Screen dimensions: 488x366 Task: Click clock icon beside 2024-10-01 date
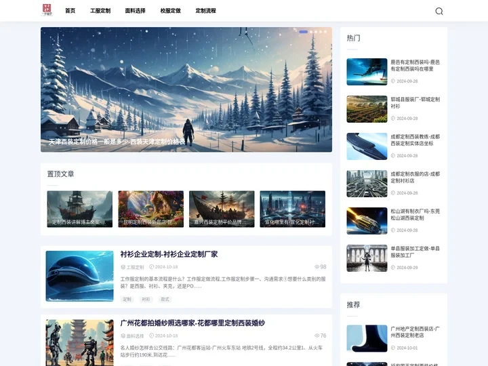click(392, 348)
